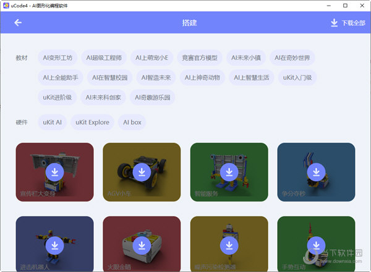Click the 下载全部 download icon
This screenshot has height=272, width=371.
point(334,23)
